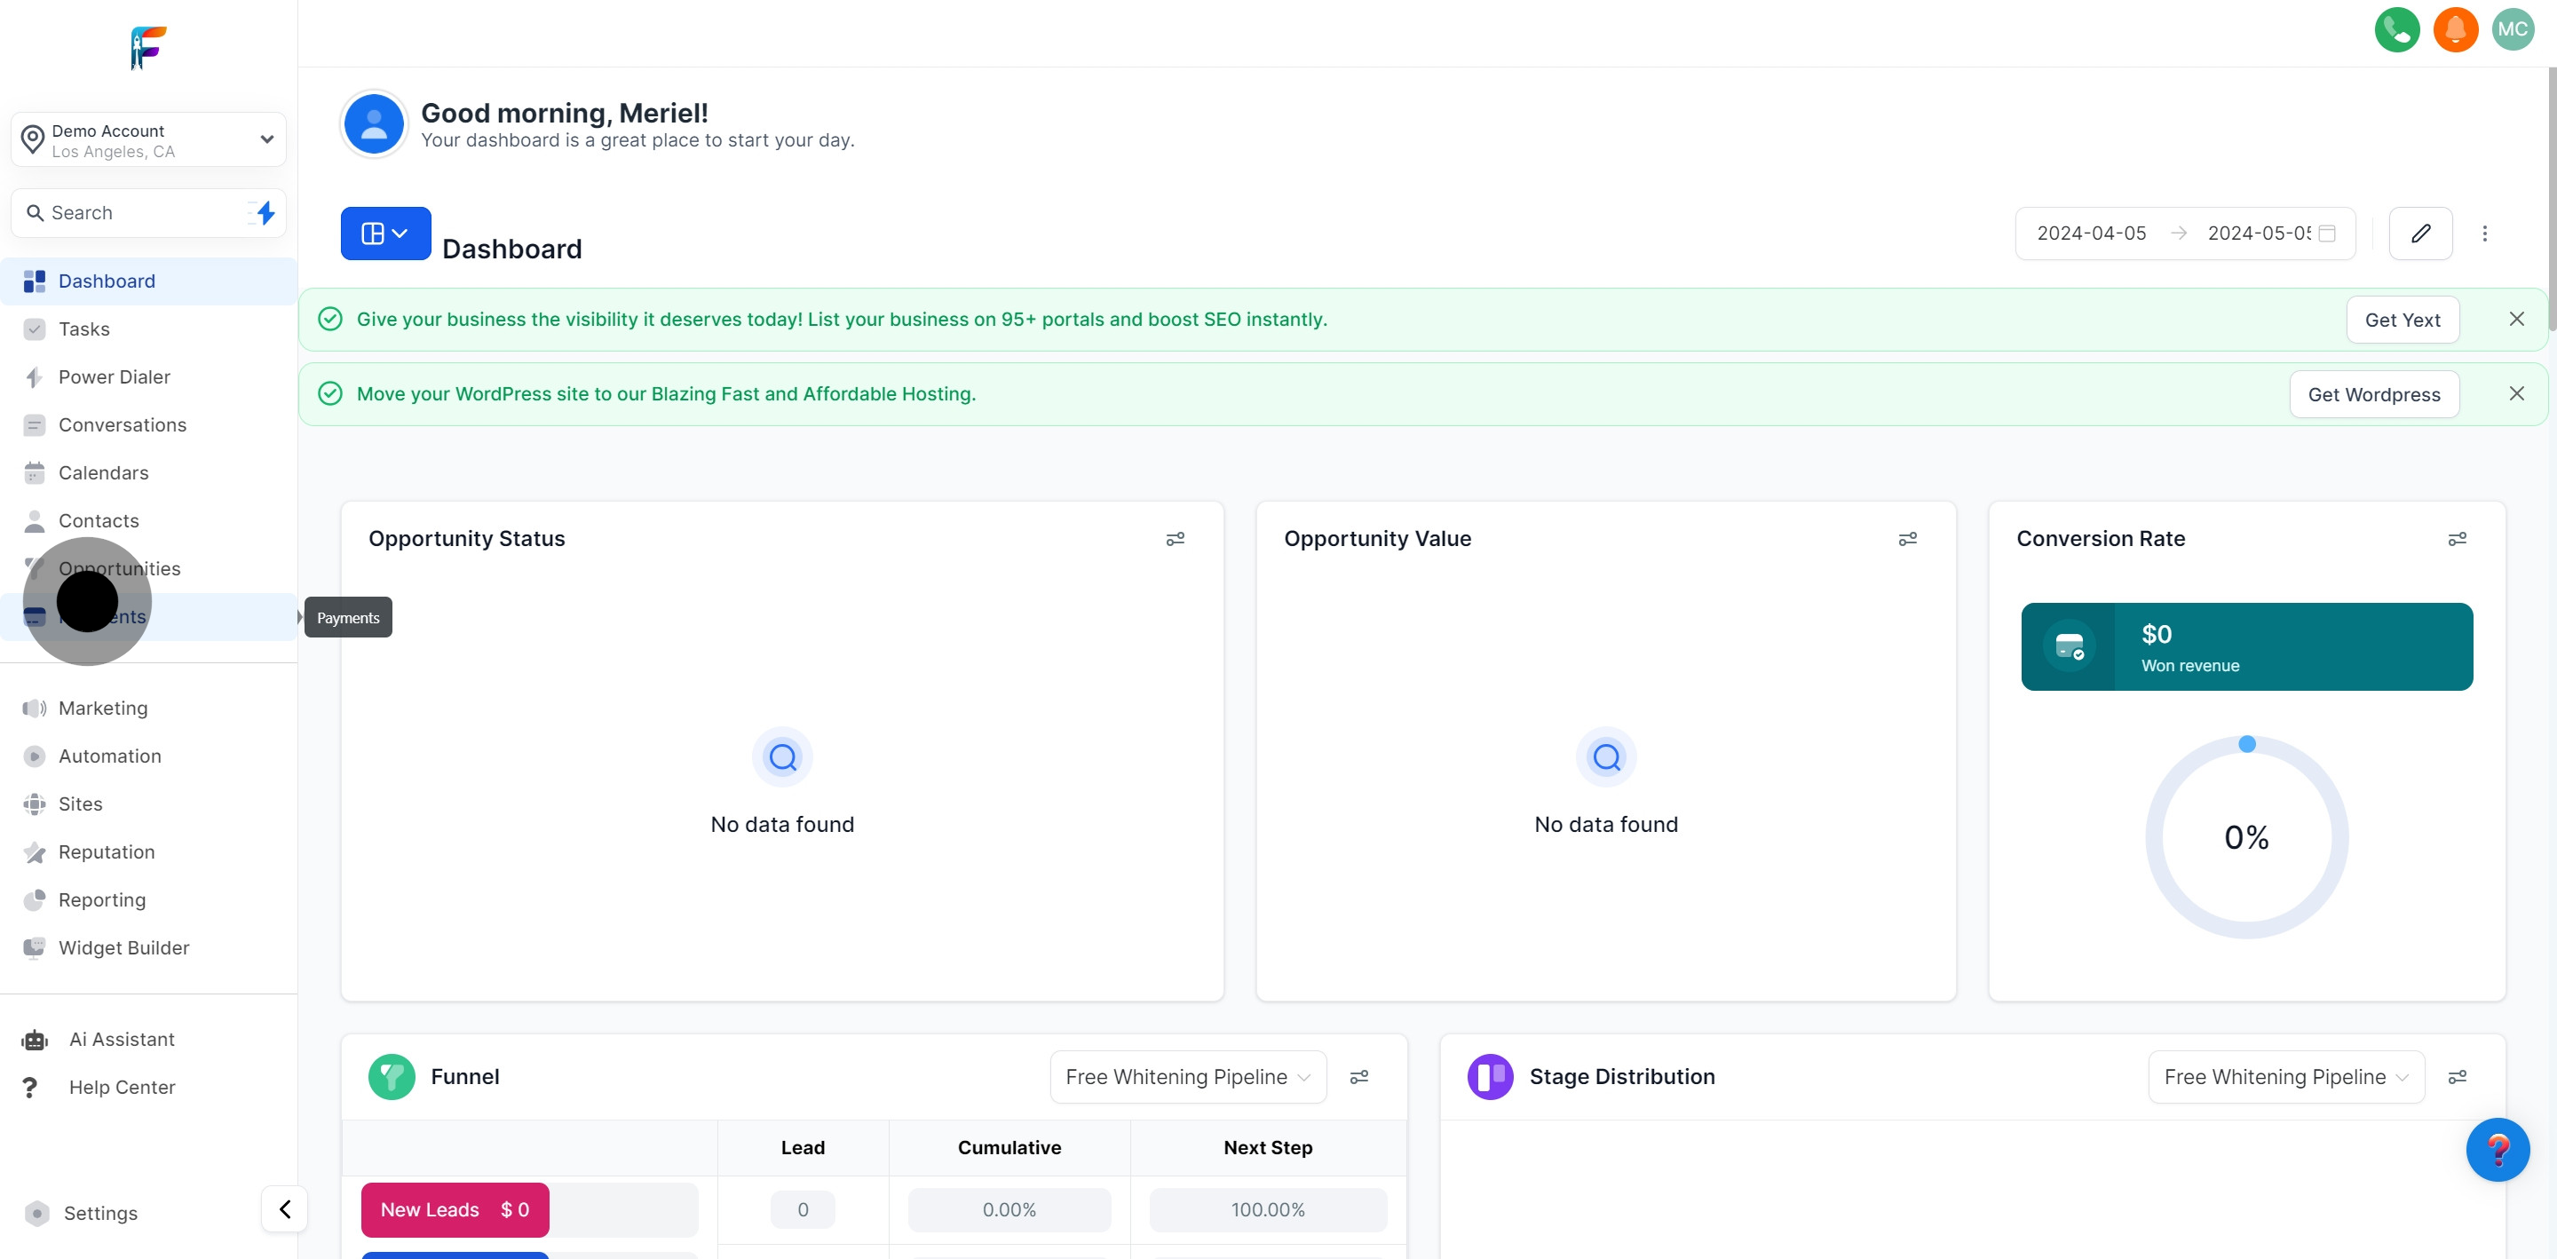
Task: Click the lightning quick actions icon
Action: click(x=264, y=212)
